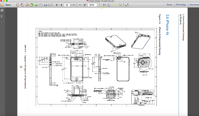This screenshot has width=199, height=116.
Task: Open the Comment pane
Action: pyautogui.click(x=194, y=5)
